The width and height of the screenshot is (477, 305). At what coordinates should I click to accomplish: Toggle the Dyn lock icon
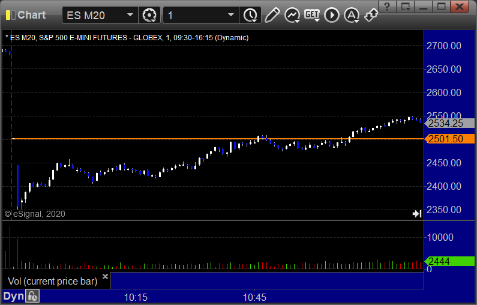32,296
